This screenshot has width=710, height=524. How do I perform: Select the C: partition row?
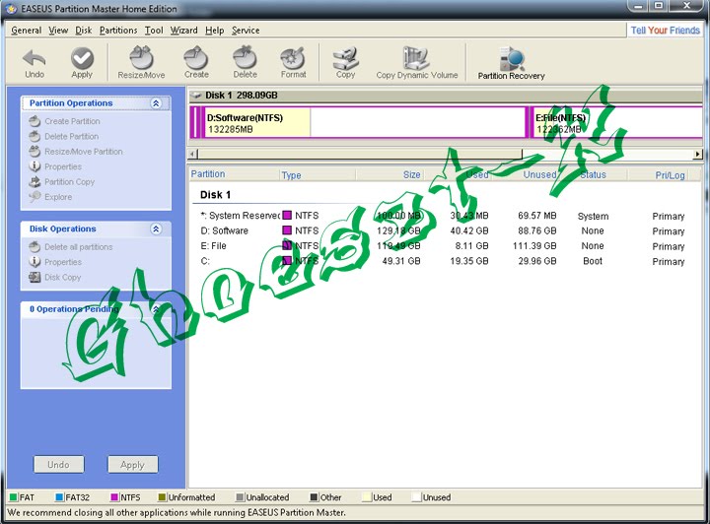pyautogui.click(x=443, y=261)
